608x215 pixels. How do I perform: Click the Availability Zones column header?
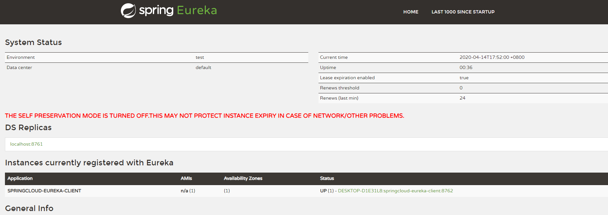click(x=243, y=179)
